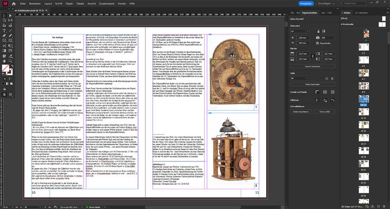Open the Layout menu
Viewport: 390px width, 209px height.
pos(48,4)
